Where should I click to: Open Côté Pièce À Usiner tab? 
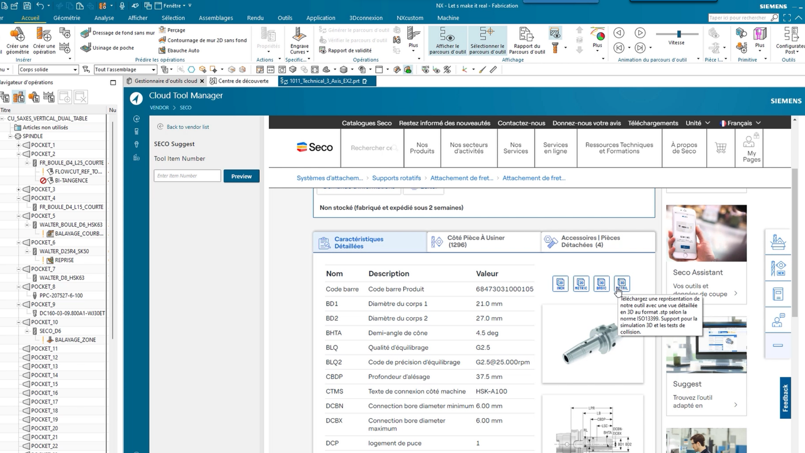(484, 242)
